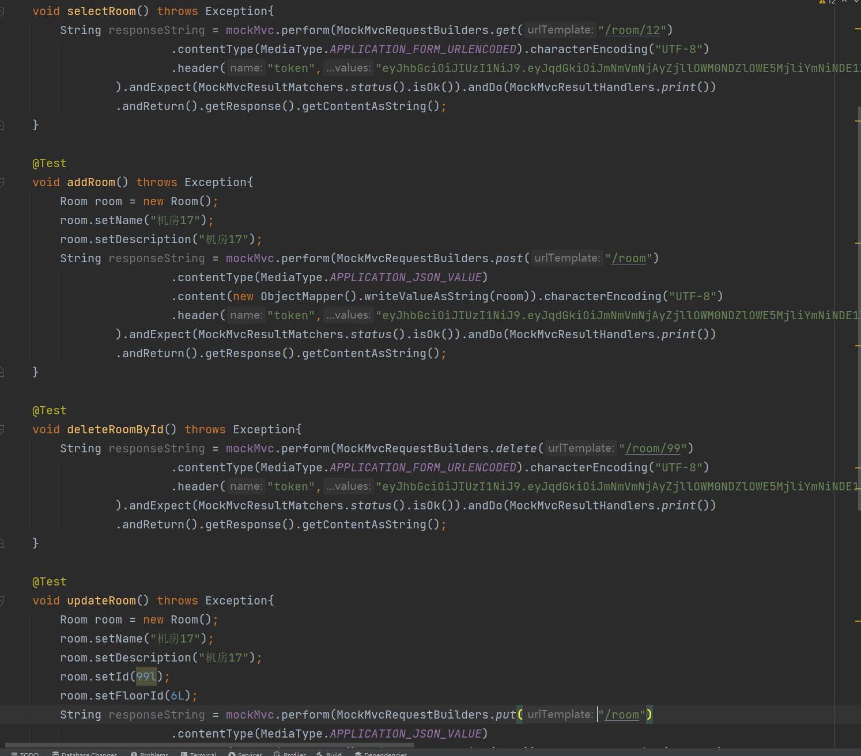Viewport: 861px width, 756px height.
Task: Click the 99L literal in setId
Action: (x=146, y=676)
